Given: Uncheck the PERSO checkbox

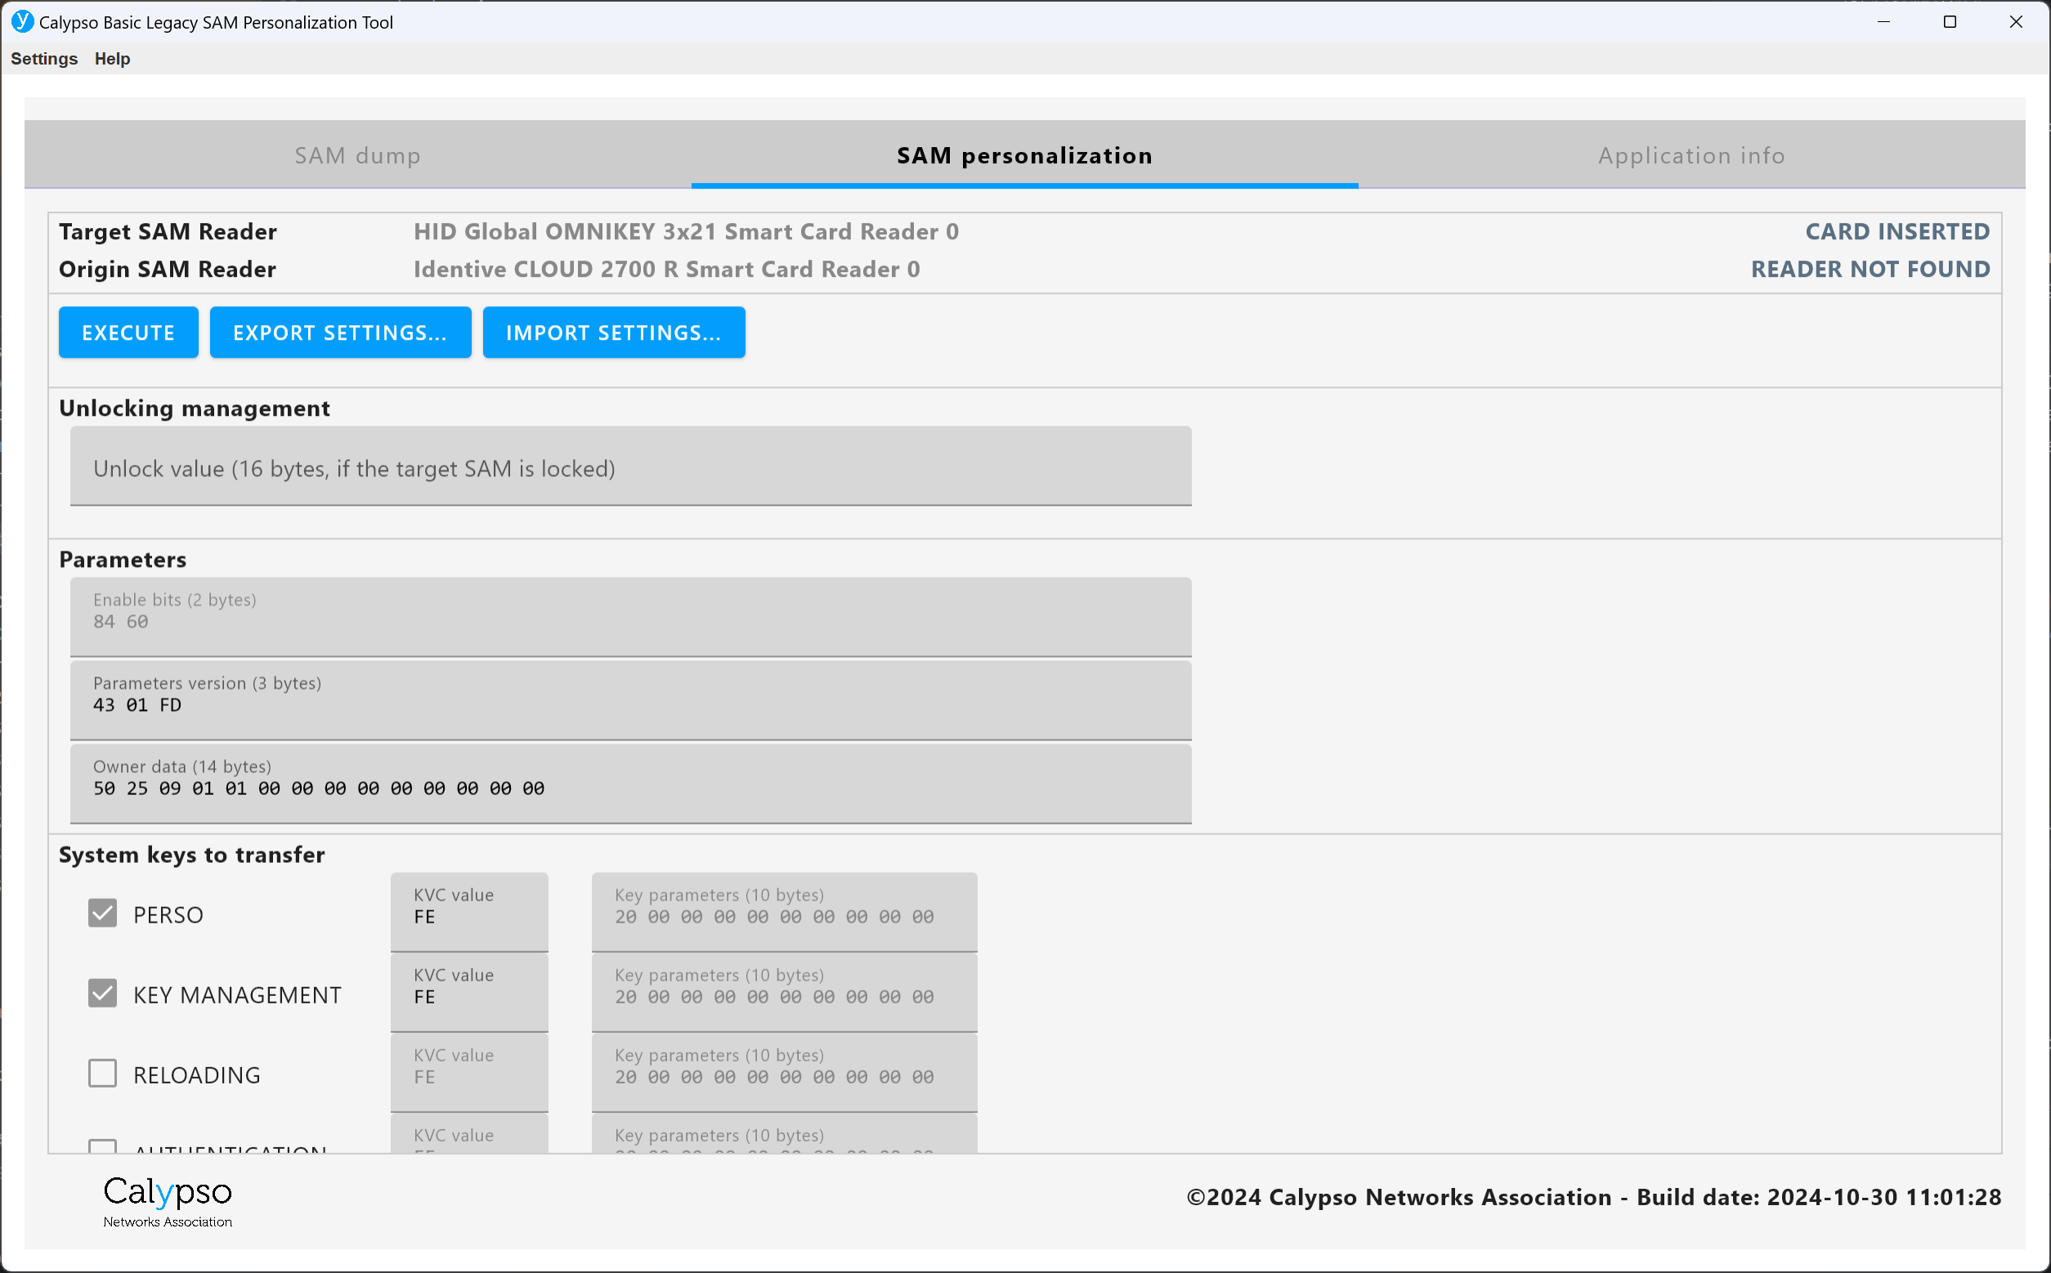Looking at the screenshot, I should (x=103, y=913).
